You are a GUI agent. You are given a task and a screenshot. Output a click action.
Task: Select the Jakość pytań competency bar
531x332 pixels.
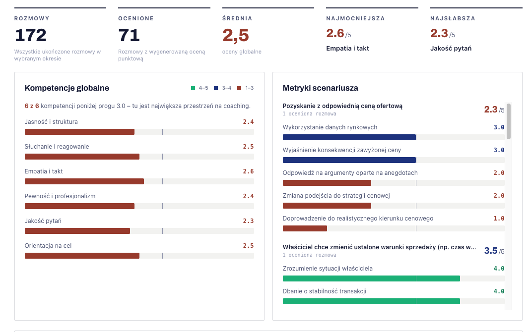[x=139, y=231]
